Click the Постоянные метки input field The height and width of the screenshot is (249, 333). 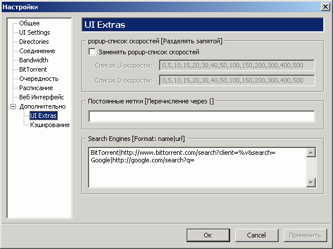click(x=202, y=116)
